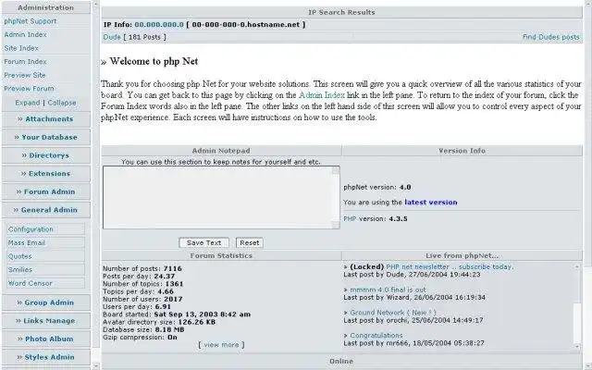Open the PHP link in version info

click(x=350, y=218)
